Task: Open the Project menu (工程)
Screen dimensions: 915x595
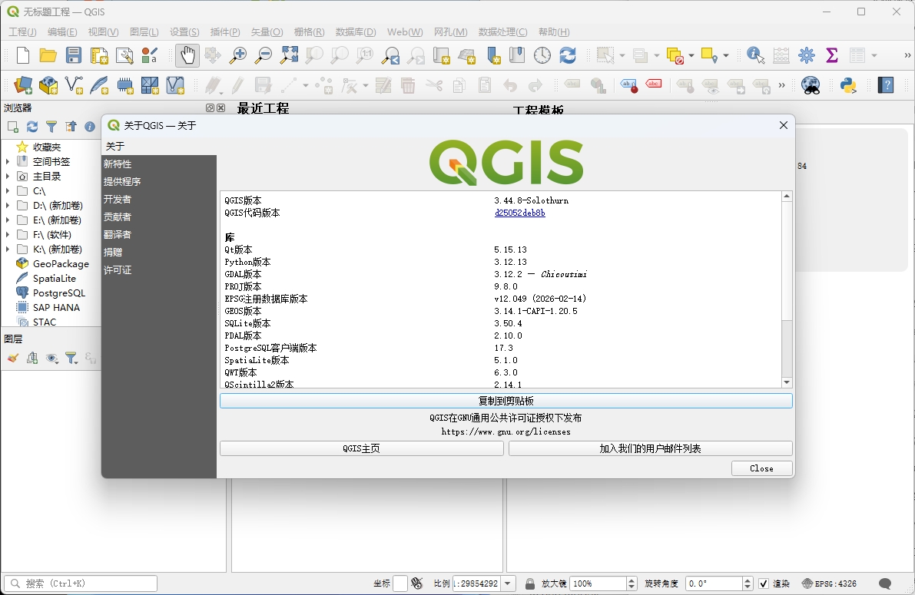Action: click(22, 32)
